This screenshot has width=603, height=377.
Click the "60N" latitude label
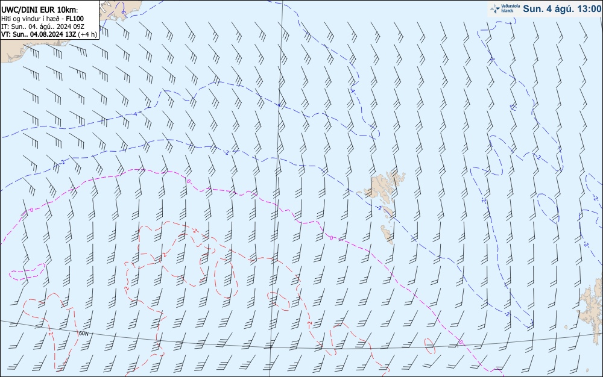[x=83, y=334]
